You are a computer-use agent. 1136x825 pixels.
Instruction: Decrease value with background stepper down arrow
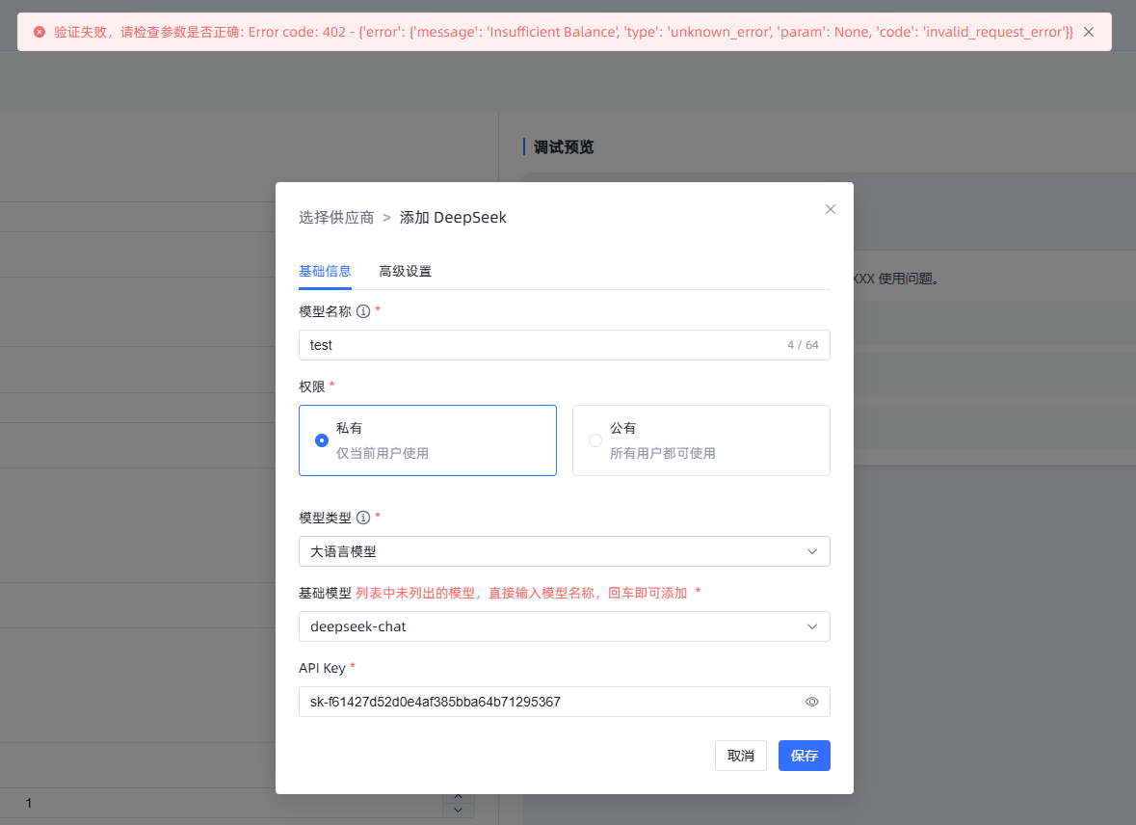[459, 810]
